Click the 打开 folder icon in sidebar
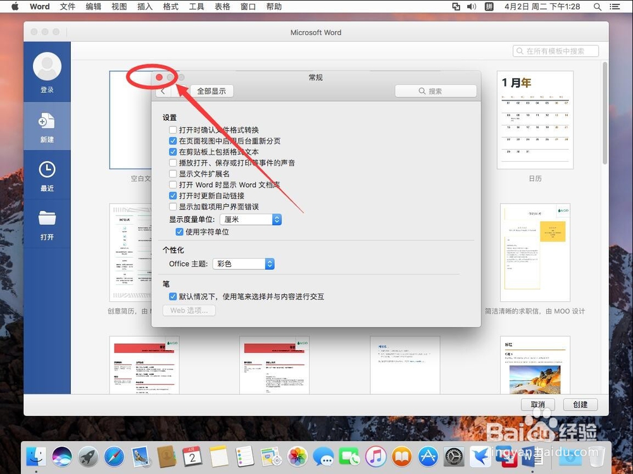Screen dimensions: 633x474 (47, 218)
